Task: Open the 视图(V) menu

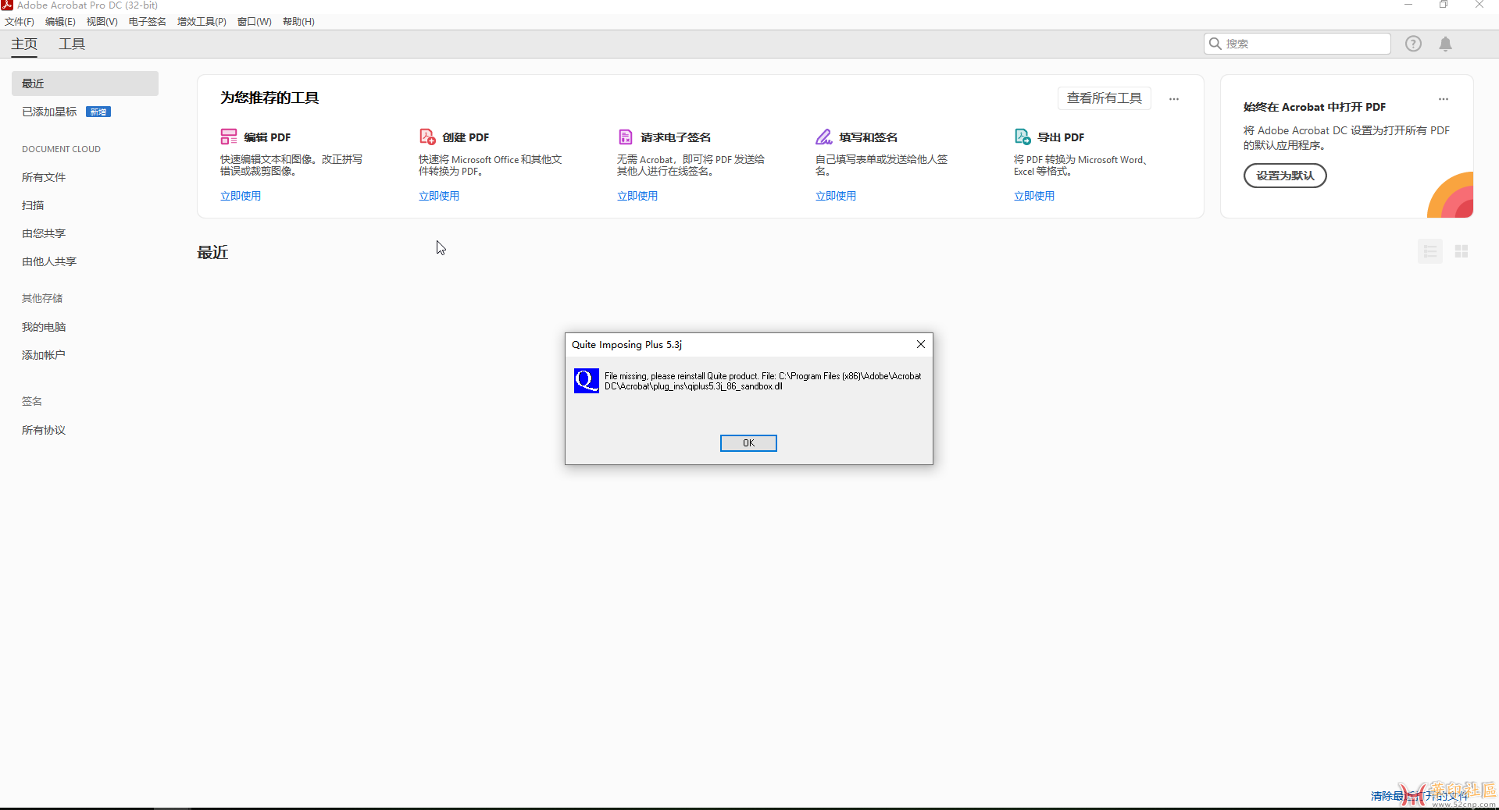Action: (102, 22)
